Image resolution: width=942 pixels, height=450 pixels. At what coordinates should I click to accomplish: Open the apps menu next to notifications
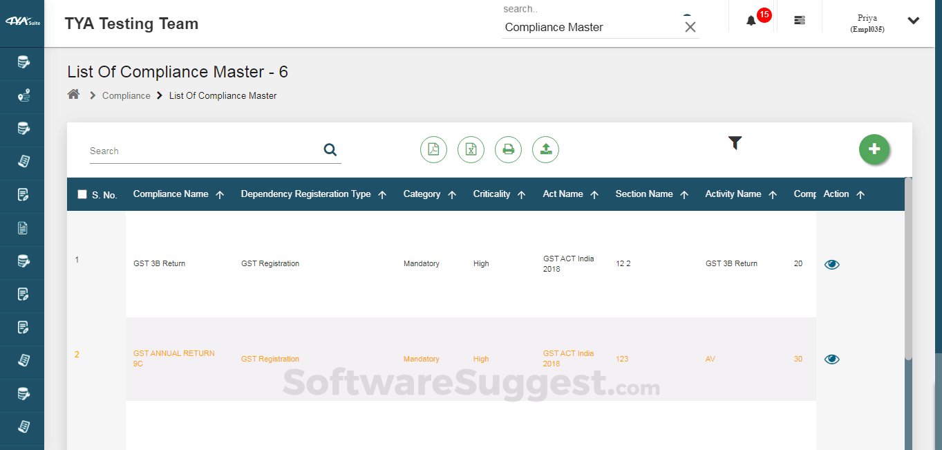(799, 19)
